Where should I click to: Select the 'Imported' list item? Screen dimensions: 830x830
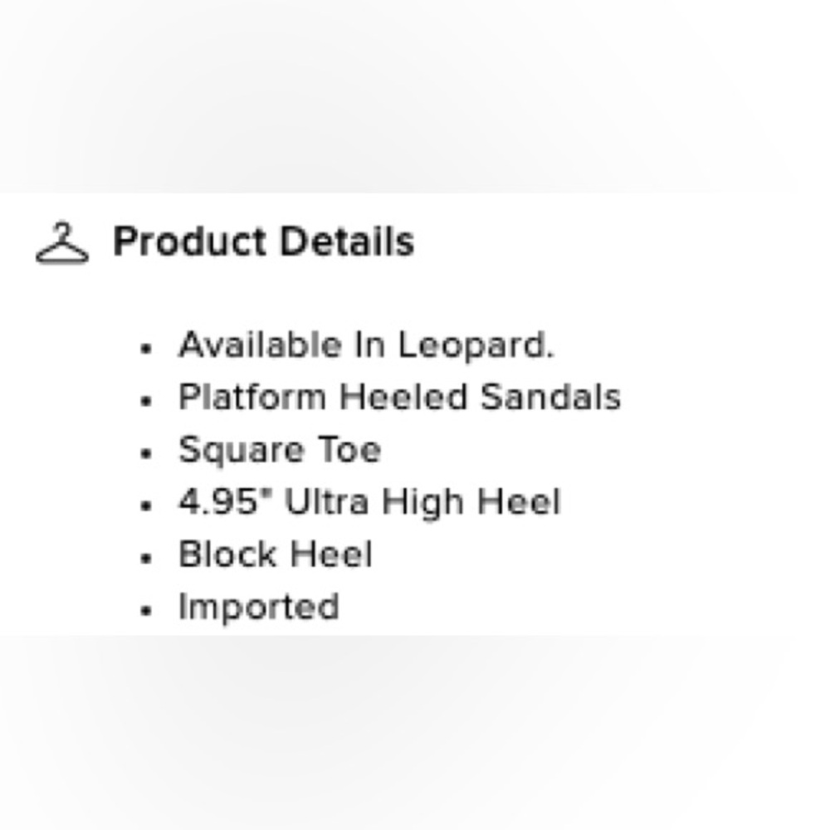[259, 608]
